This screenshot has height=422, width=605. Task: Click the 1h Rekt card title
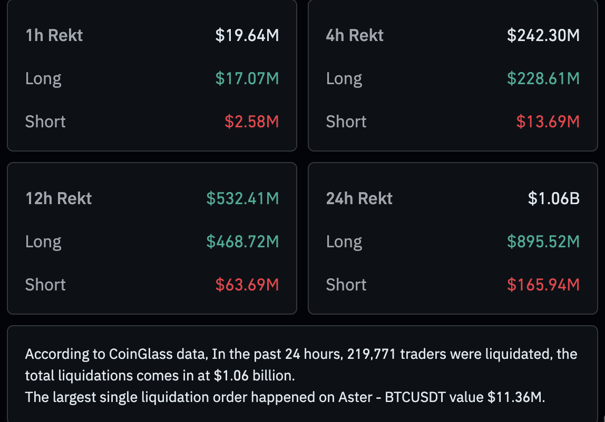(54, 35)
